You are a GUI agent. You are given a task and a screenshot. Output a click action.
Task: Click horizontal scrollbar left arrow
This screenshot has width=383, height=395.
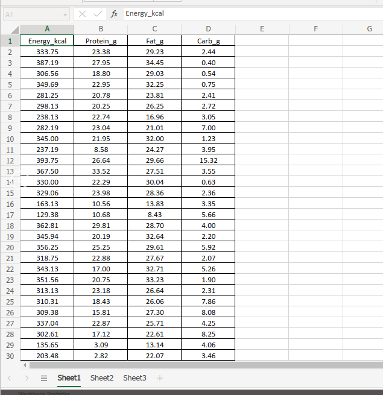(25, 365)
